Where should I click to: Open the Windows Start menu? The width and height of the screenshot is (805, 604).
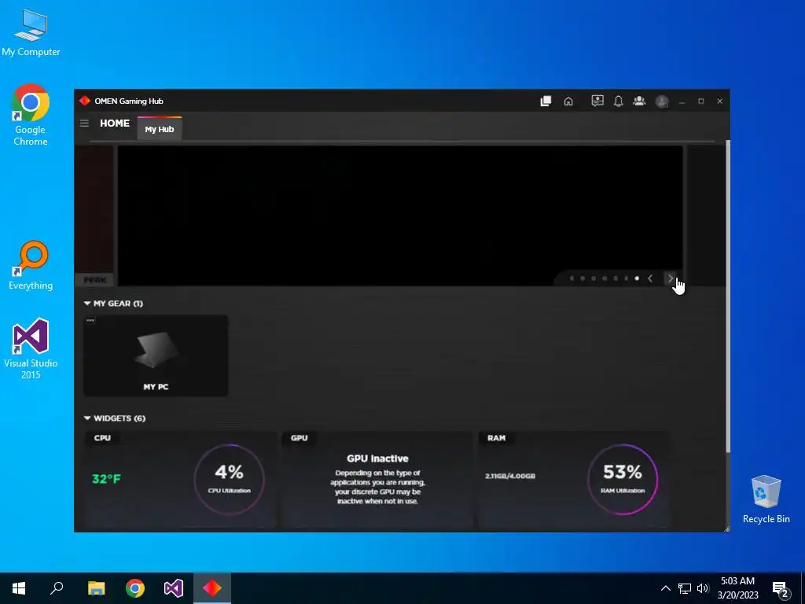[19, 588]
